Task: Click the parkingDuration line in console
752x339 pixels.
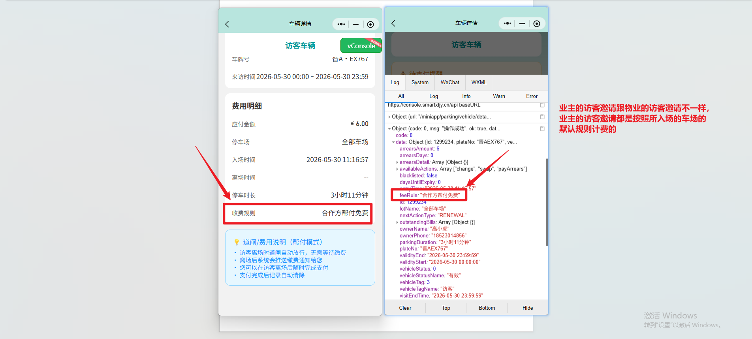Action: (x=435, y=242)
